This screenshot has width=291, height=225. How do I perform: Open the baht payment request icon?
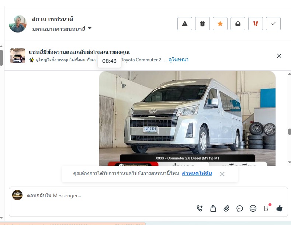pyautogui.click(x=266, y=208)
